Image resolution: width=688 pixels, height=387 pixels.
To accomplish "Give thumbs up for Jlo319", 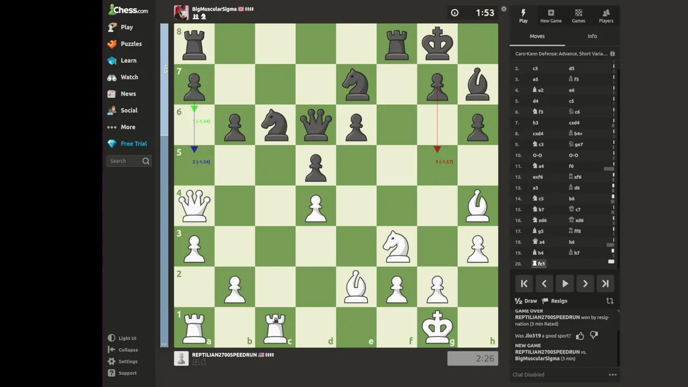I will pyautogui.click(x=580, y=336).
